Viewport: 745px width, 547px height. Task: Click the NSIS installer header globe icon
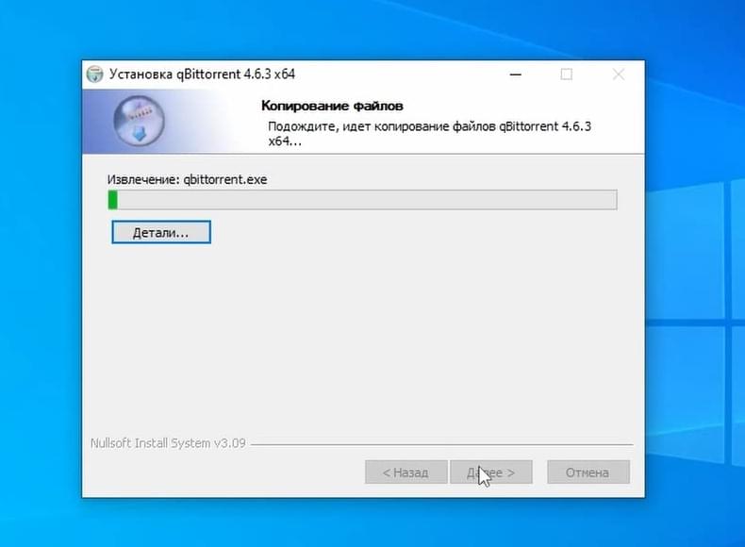click(139, 121)
